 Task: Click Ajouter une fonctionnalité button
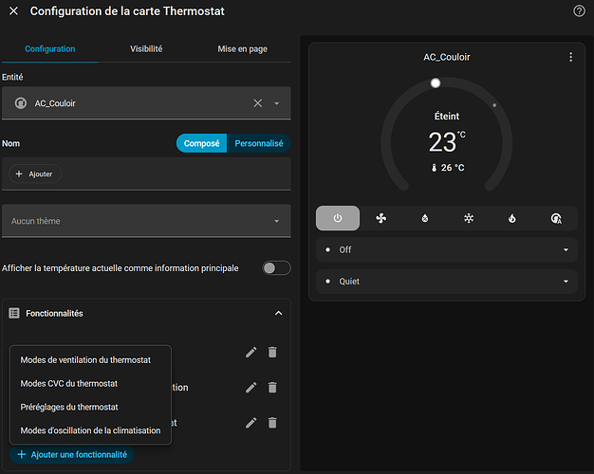point(72,455)
